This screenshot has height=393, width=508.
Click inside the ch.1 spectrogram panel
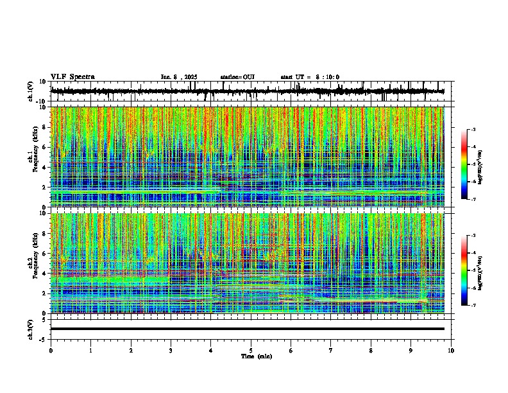point(248,157)
